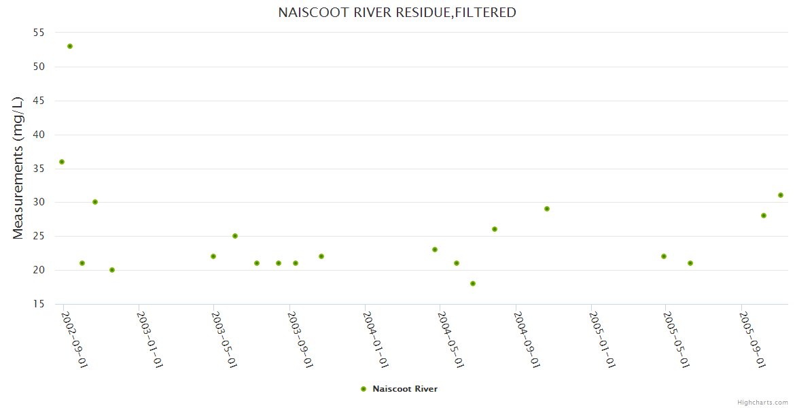Select the 20 mg/L data point in 2002

coord(112,270)
